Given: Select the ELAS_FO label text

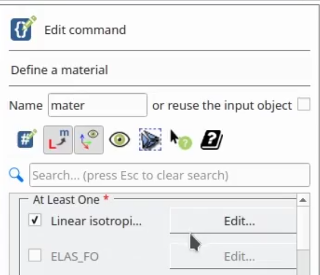Looking at the screenshot, I should point(75,256).
